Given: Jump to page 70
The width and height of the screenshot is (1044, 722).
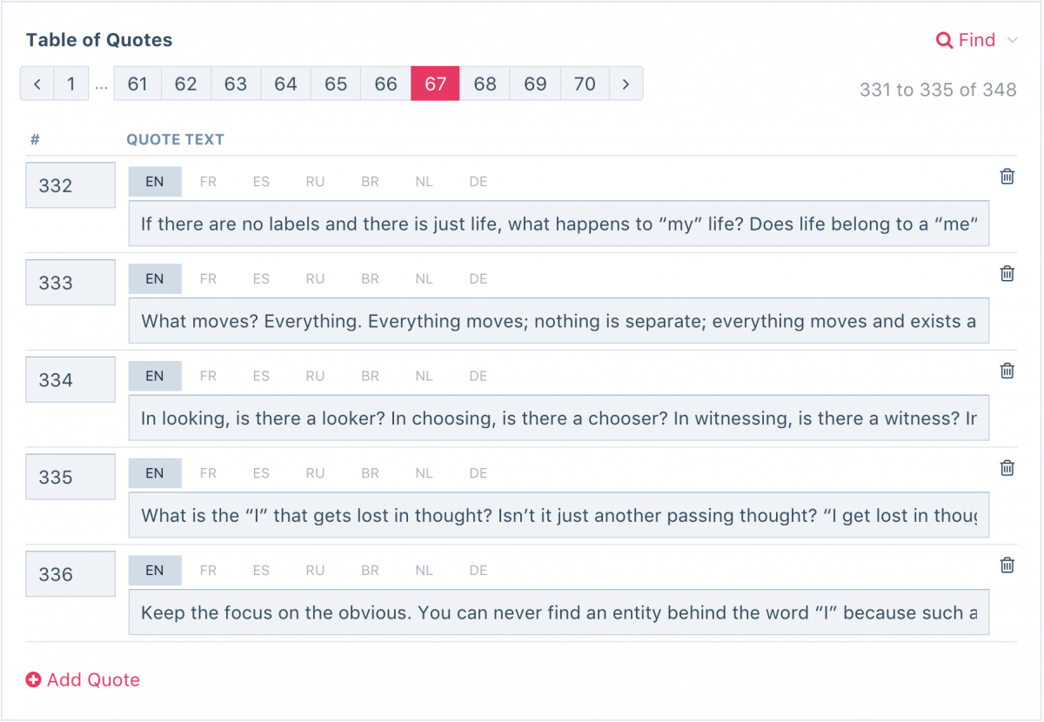Looking at the screenshot, I should (x=585, y=84).
